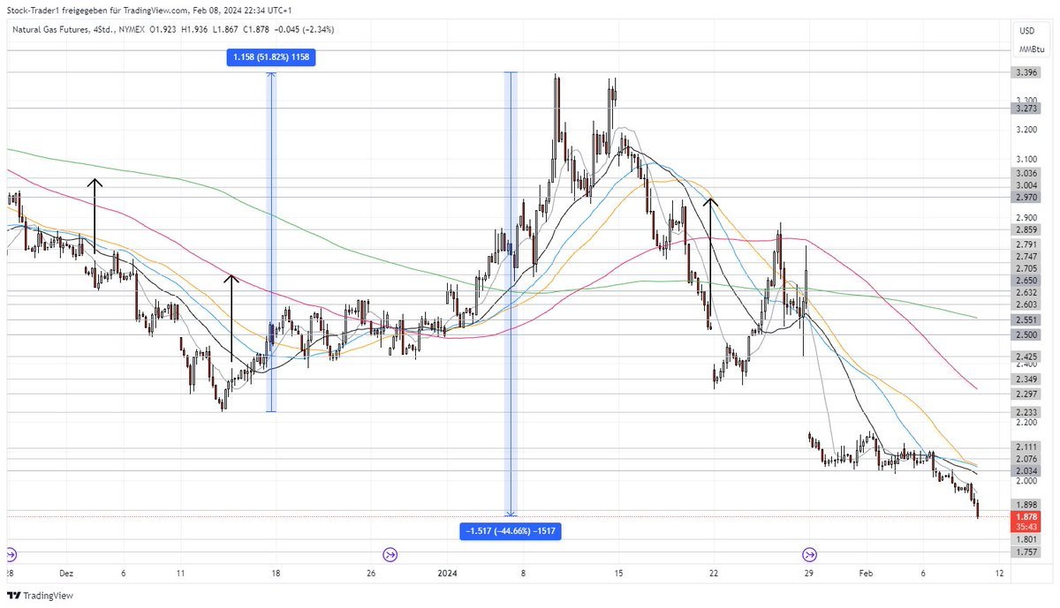The width and height of the screenshot is (1060, 608).
Task: Click the purple event icon beside the 2024 label
Action: 390,554
